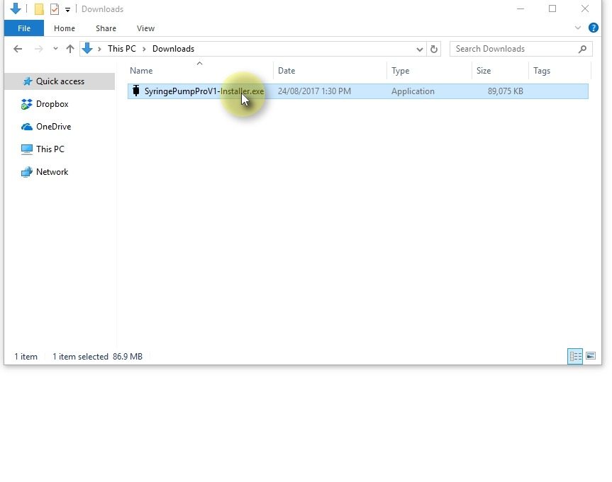
Task: Expand chevron between This PC and Downloads
Action: (x=144, y=49)
